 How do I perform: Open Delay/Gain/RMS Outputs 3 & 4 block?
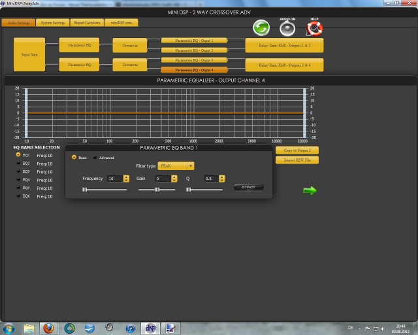[x=285, y=65]
